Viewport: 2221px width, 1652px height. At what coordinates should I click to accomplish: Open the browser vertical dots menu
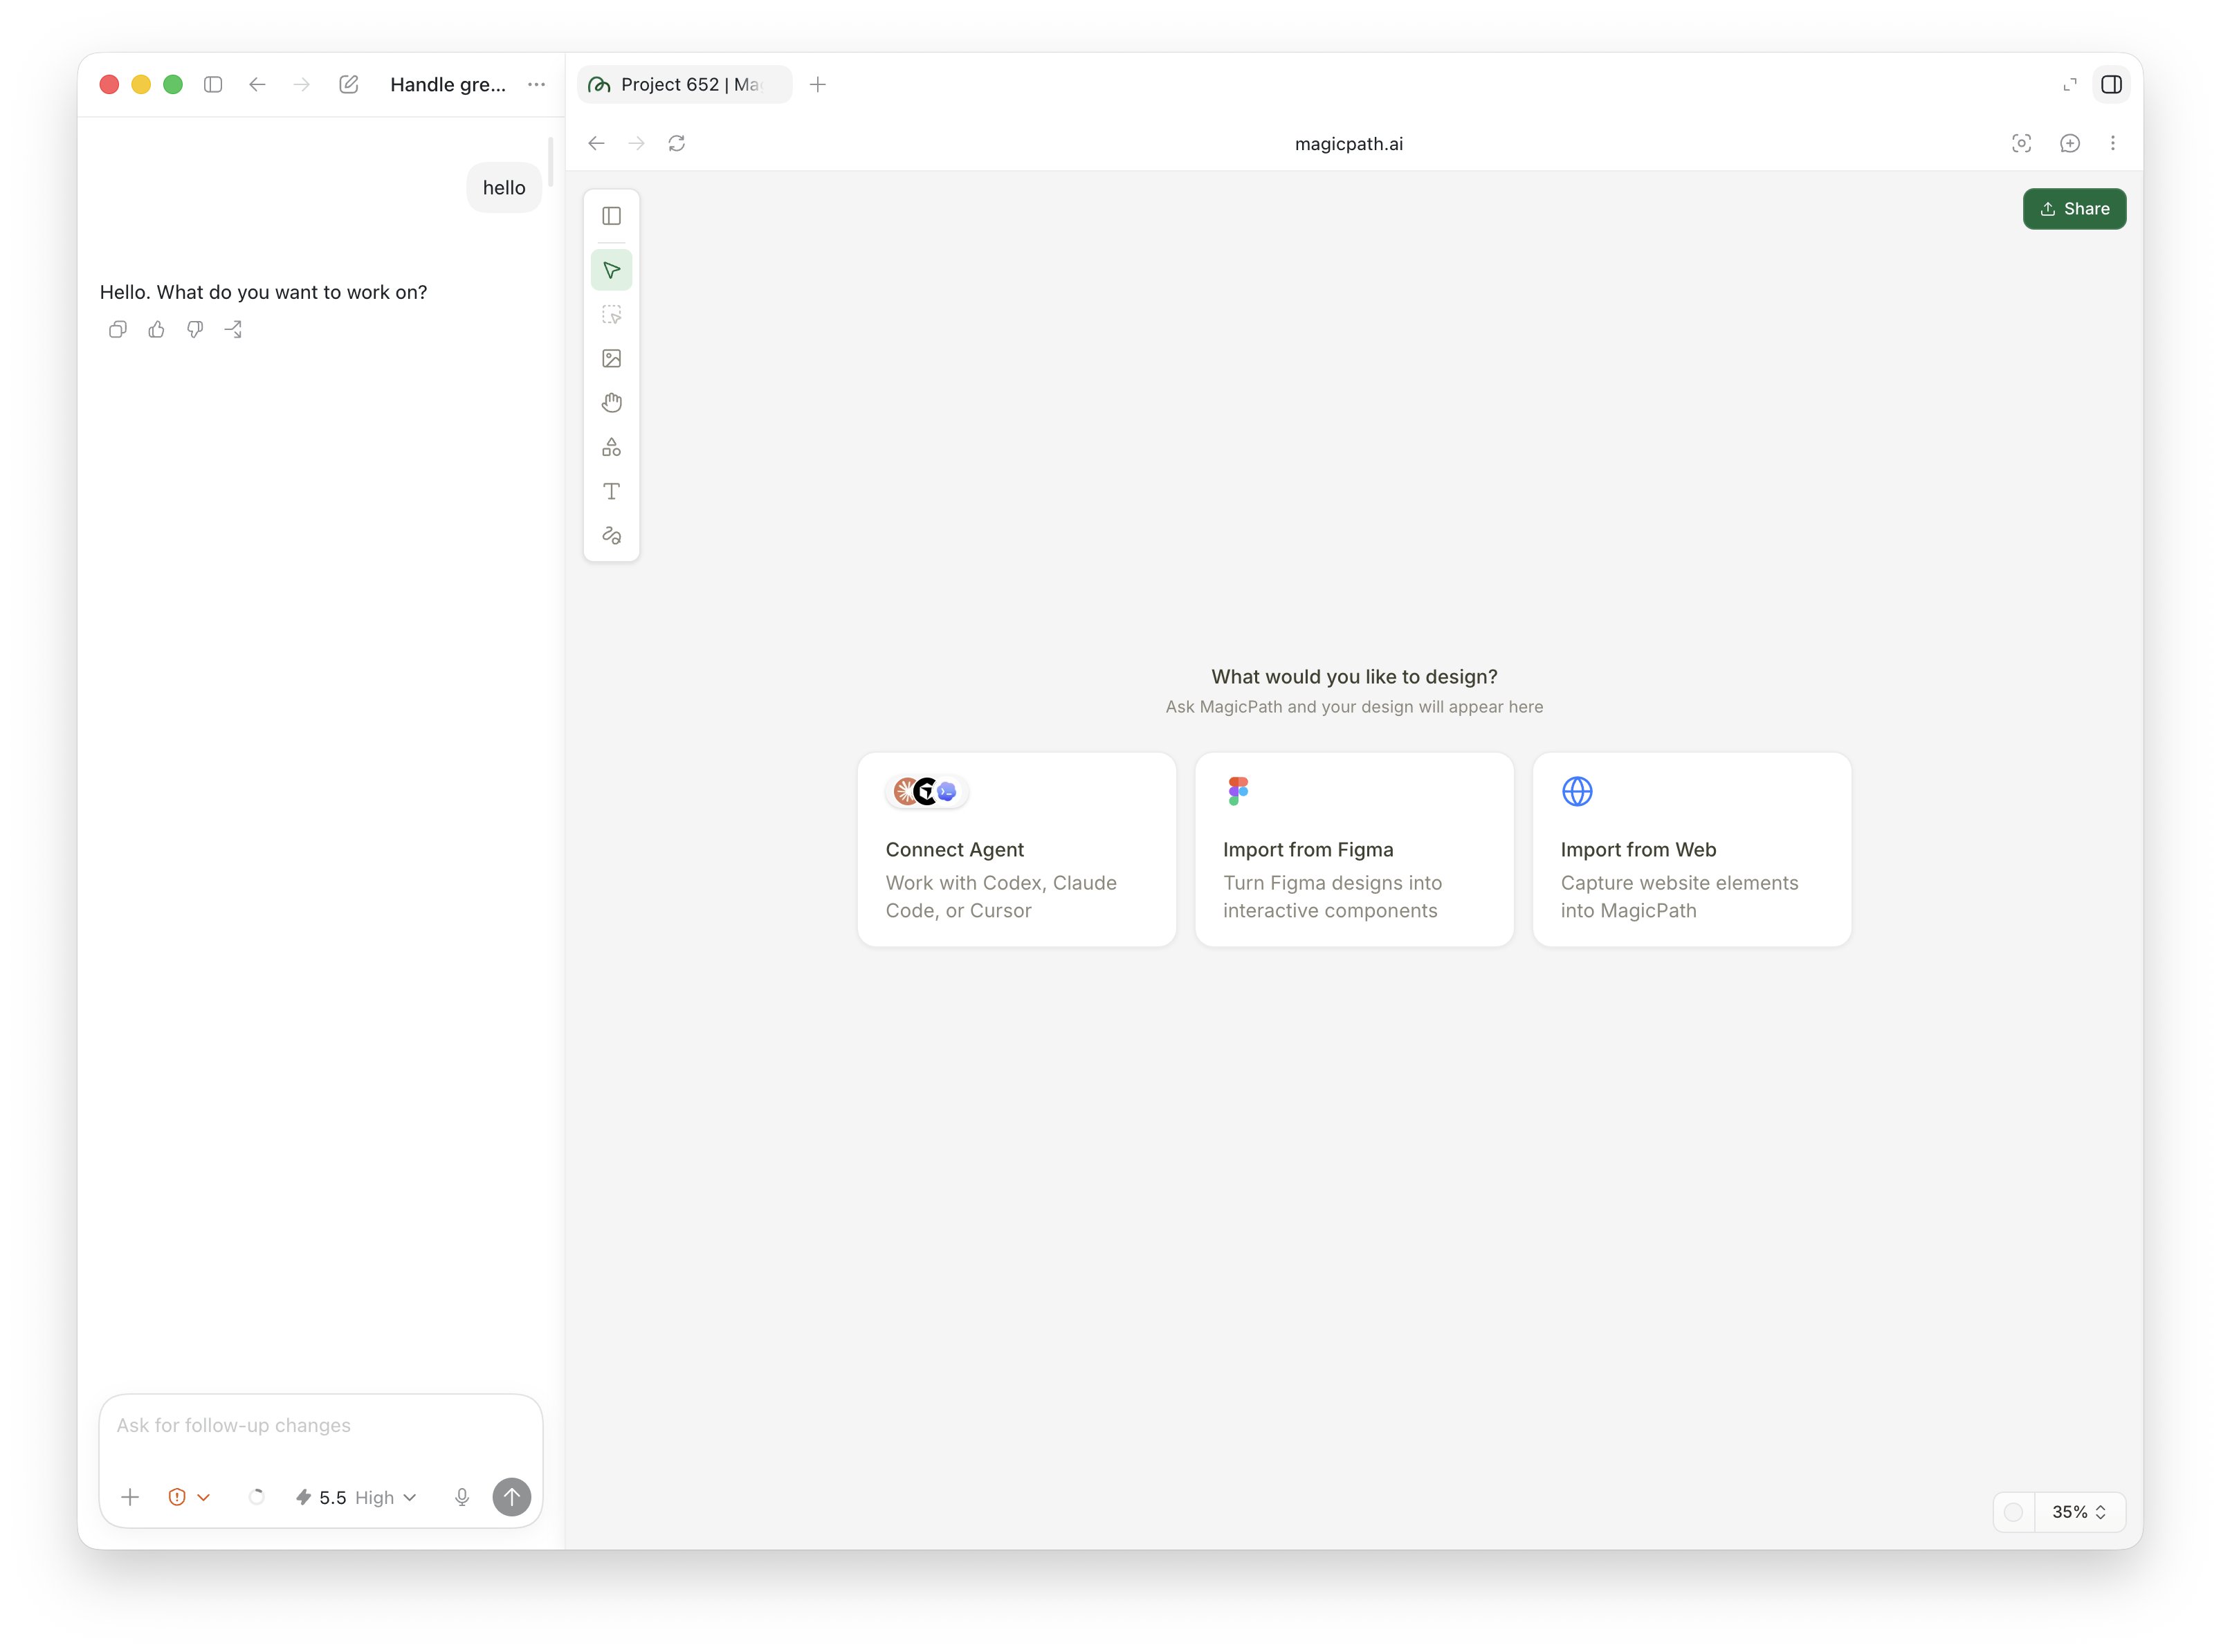(x=2112, y=143)
